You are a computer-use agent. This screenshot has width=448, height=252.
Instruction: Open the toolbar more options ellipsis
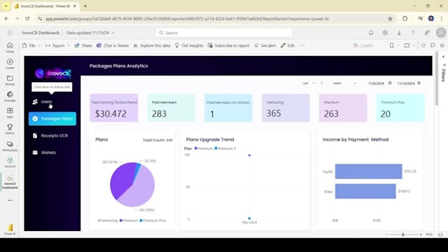302,45
